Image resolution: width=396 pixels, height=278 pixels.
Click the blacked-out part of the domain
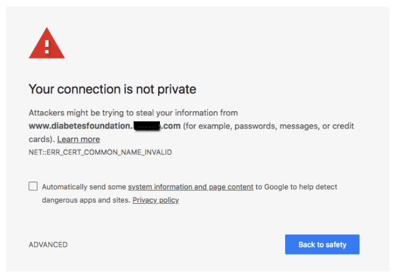pos(147,126)
